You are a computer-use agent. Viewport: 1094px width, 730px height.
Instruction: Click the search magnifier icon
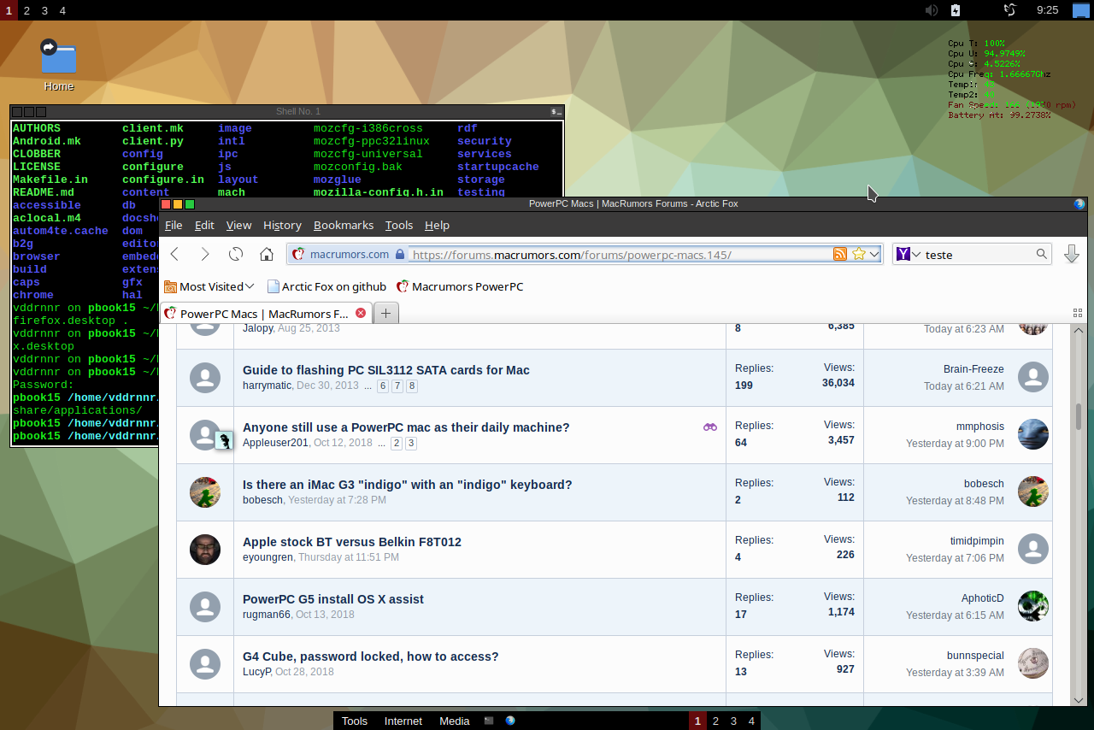pyautogui.click(x=1041, y=254)
